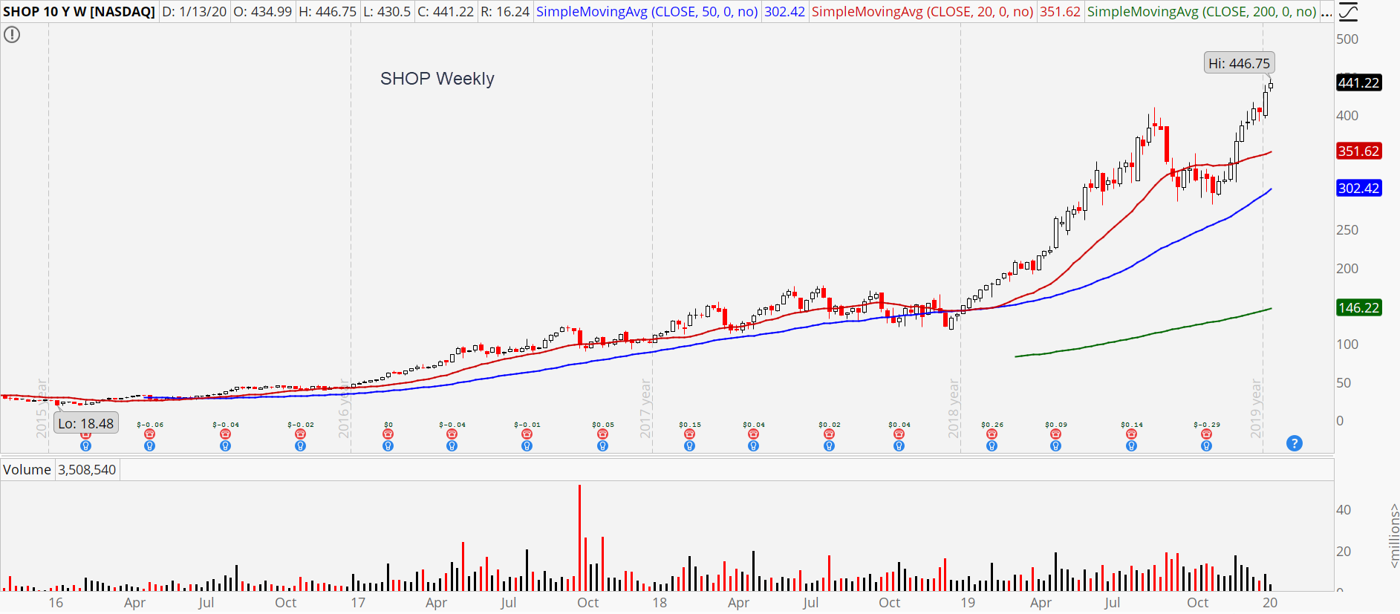Open the red earnings phone under $-0.29
The height and width of the screenshot is (614, 1400).
tap(1206, 434)
